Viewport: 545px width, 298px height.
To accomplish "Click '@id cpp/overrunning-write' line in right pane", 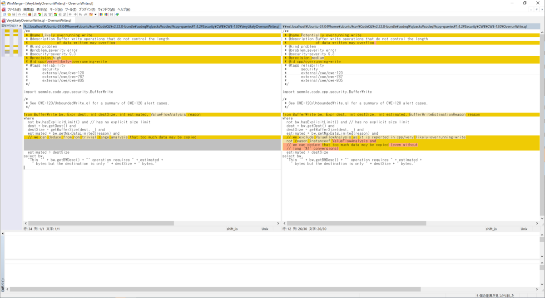I will tap(411, 62).
